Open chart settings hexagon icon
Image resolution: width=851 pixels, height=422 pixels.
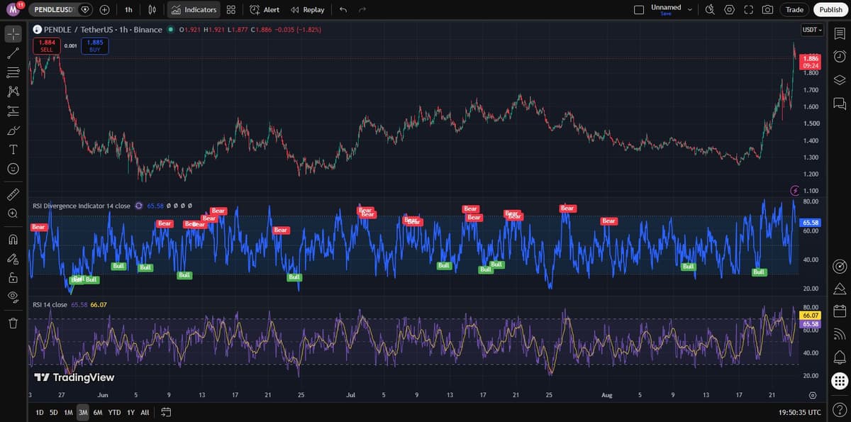730,10
